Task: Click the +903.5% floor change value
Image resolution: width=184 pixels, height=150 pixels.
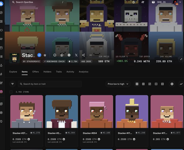Action: pyautogui.click(x=122, y=61)
